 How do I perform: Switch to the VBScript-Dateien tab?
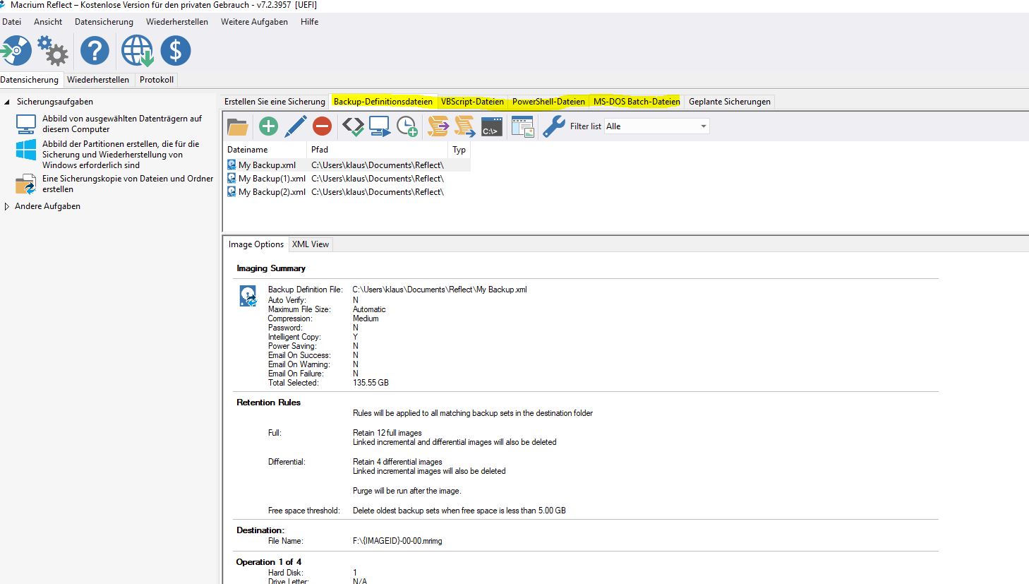[x=472, y=102]
